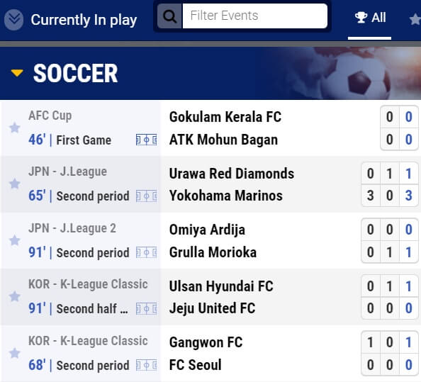Open pitch view for AFC Cup match

146,140
